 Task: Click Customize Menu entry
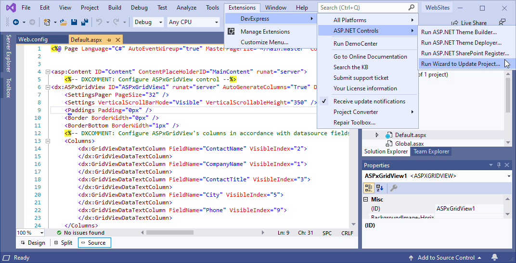point(265,42)
